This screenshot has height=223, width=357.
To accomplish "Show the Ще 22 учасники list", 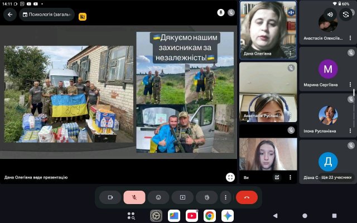I will click(336, 177).
